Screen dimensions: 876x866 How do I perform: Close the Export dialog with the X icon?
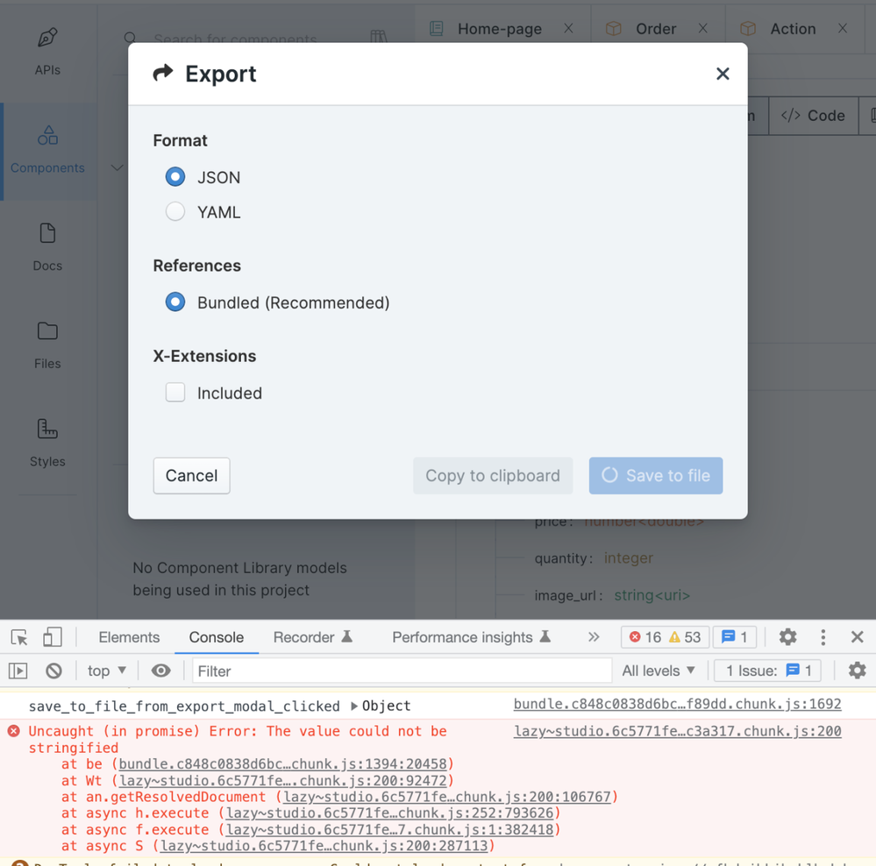723,75
